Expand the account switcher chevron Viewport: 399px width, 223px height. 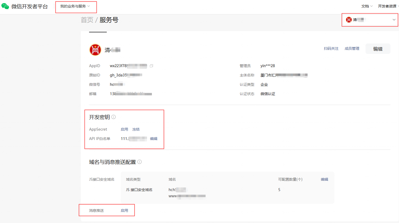click(394, 20)
